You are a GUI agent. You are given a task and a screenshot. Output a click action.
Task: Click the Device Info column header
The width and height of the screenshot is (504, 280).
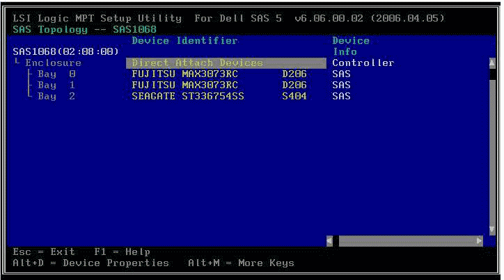351,46
